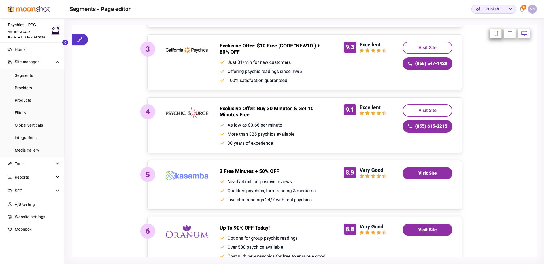
Task: Click California Psychics phone number button
Action: [x=427, y=64]
